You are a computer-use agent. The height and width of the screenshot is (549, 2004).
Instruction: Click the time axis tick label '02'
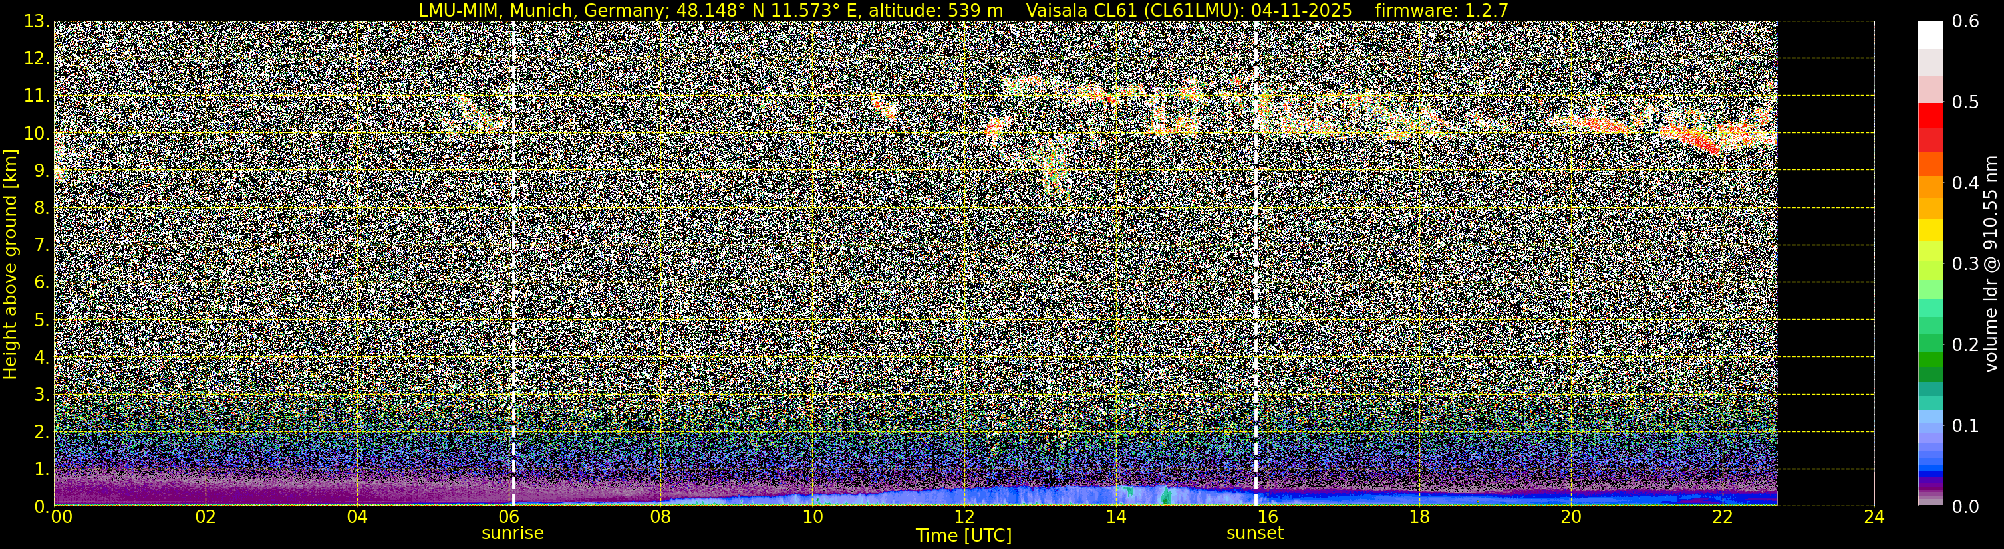(x=206, y=518)
